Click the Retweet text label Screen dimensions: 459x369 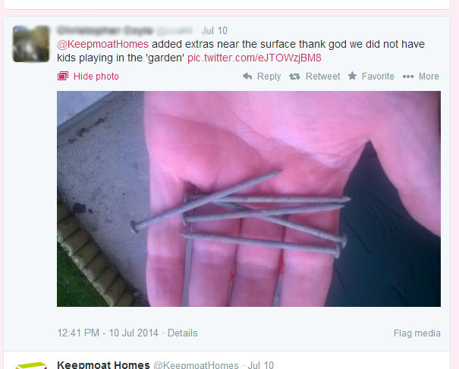(x=322, y=77)
